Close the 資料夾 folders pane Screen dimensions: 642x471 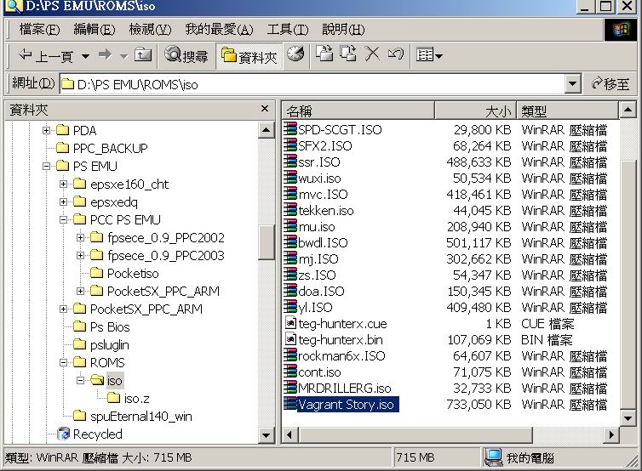(265, 109)
